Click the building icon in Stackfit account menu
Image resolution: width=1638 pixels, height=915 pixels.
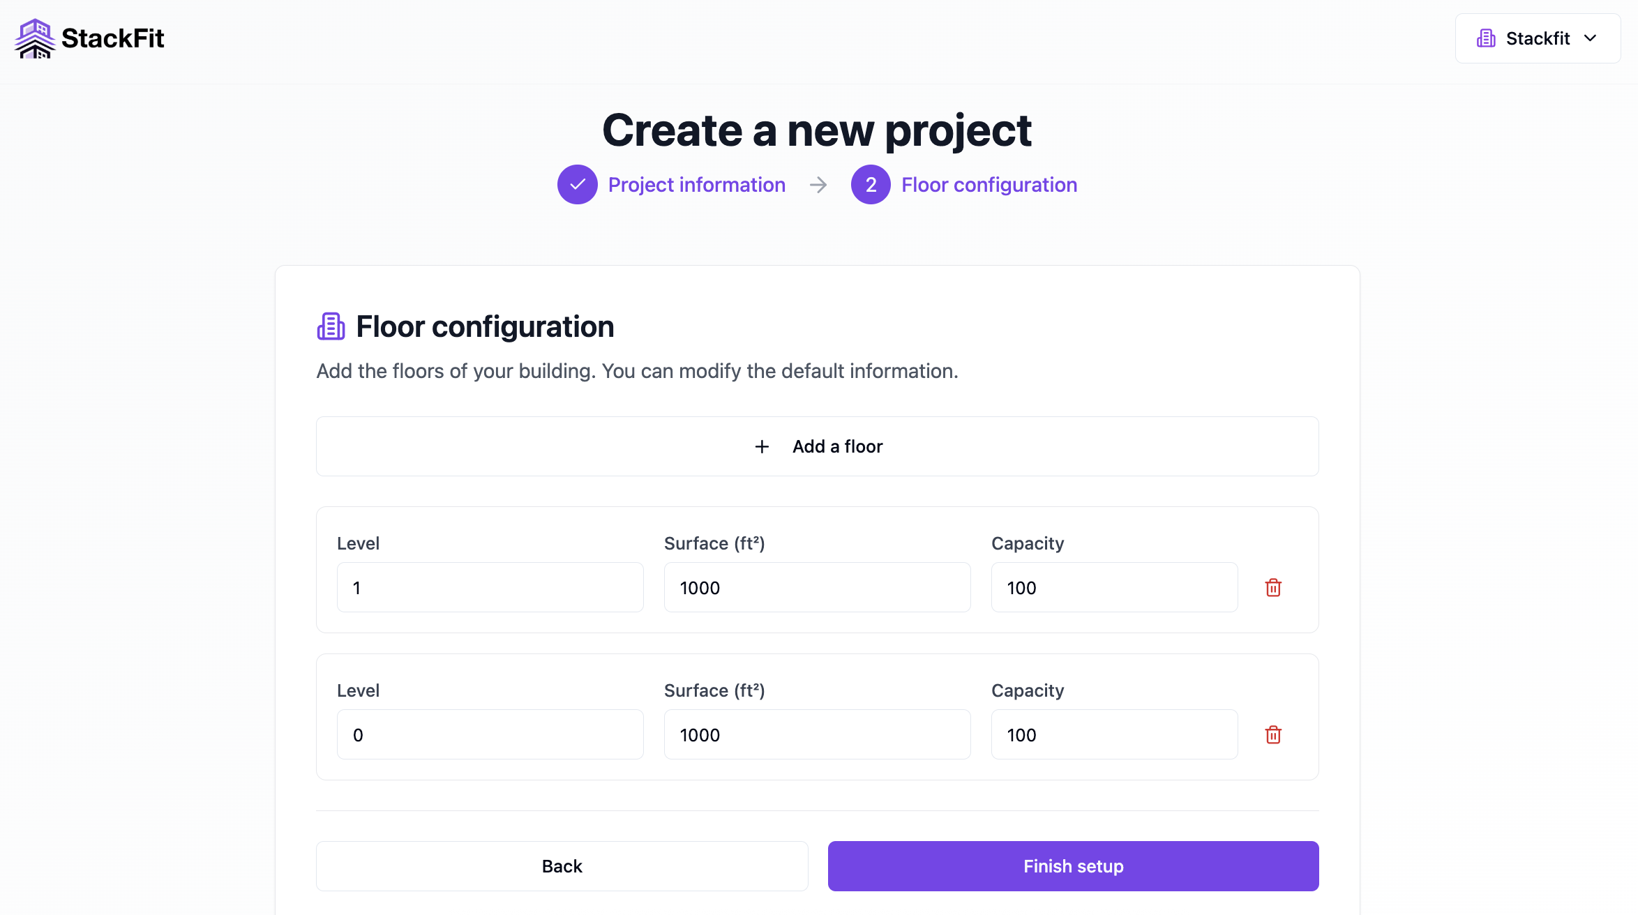1485,38
